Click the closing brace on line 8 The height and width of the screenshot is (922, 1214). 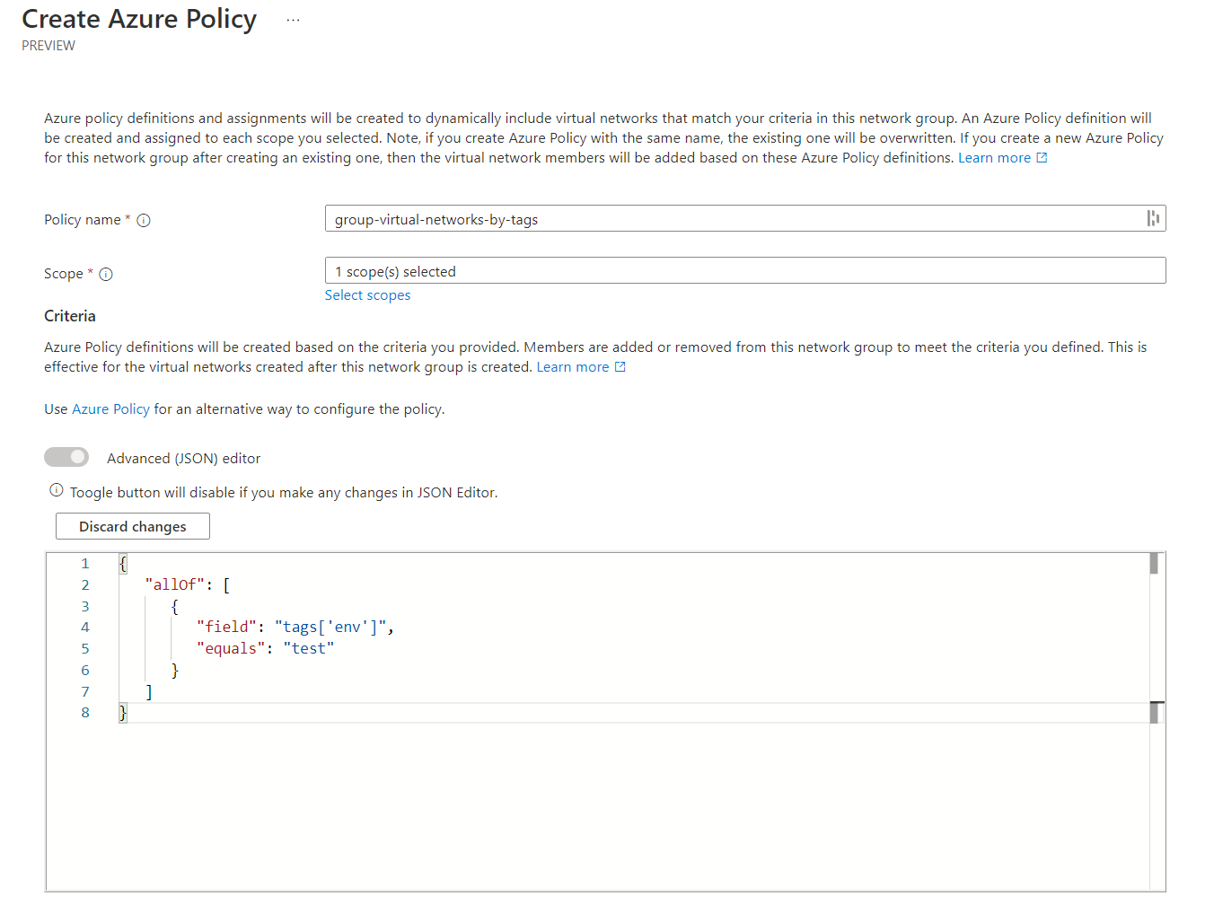pyautogui.click(x=123, y=713)
